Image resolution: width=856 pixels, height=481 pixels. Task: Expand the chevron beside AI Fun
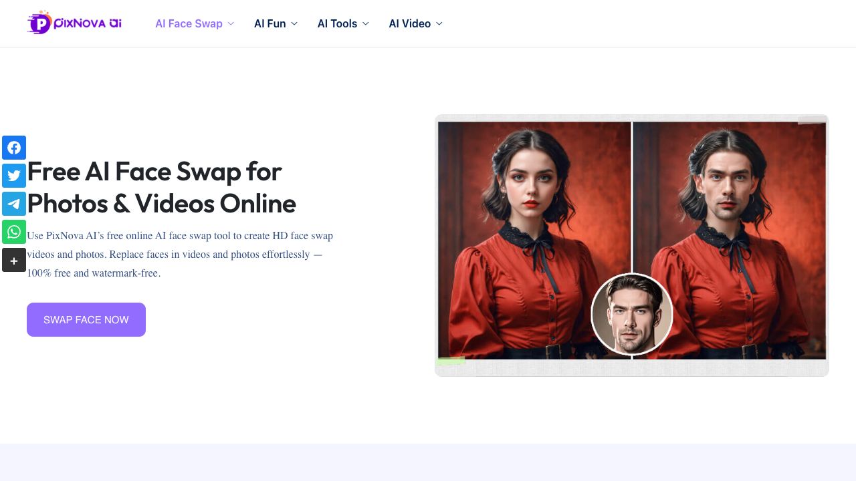(x=294, y=23)
